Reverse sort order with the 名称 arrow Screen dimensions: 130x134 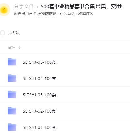[x=20, y=47]
